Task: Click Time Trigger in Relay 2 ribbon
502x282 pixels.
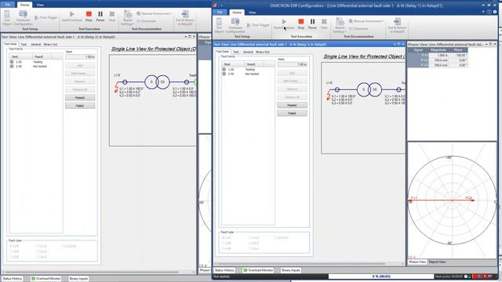Action: coord(45,17)
